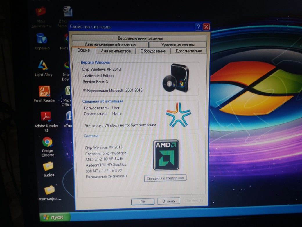Open the Корзина recycle bin icon
Screen dimensions: 302x227
42,41
